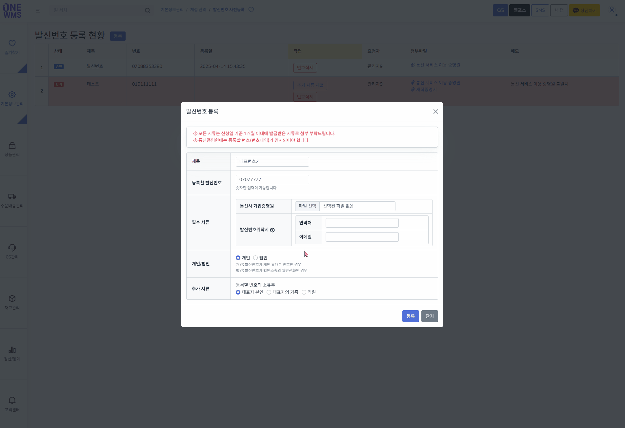Viewport: 625px width, 428px height.
Task: Click 발신번호 사전등록 in the breadcrumb
Action: [229, 10]
